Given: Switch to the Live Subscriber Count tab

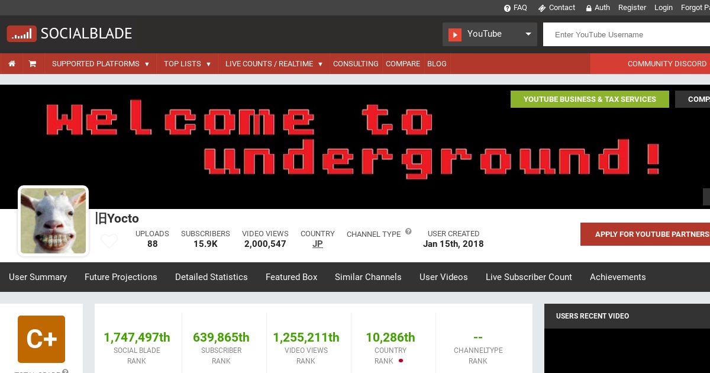Looking at the screenshot, I should point(529,277).
